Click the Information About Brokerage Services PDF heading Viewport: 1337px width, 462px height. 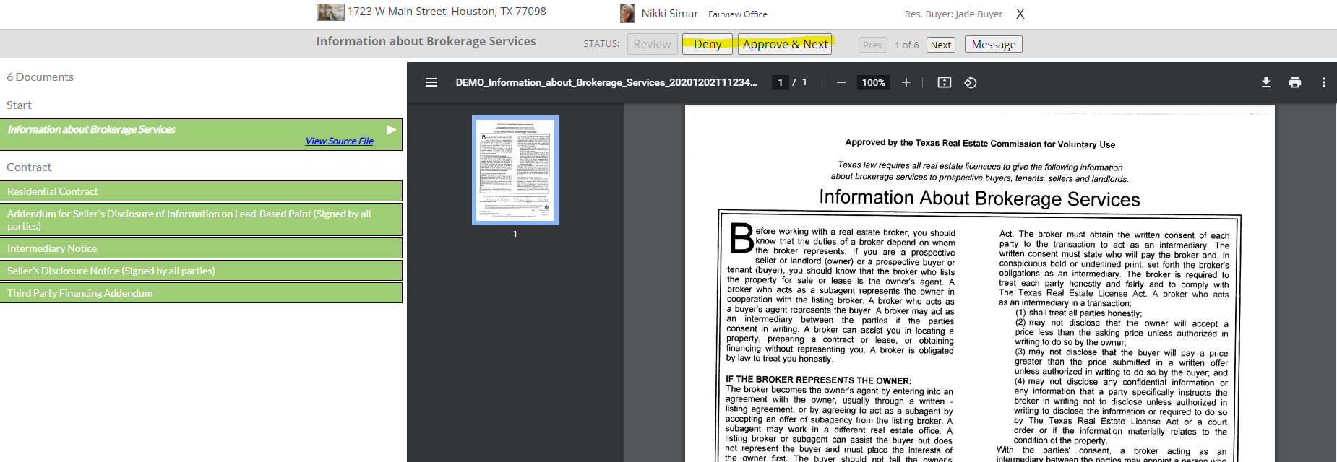(979, 199)
